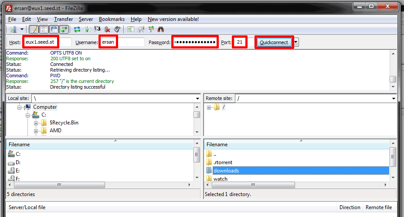This screenshot has width=404, height=217.
Task: Expand the remote root / folder node
Action: pos(209,107)
